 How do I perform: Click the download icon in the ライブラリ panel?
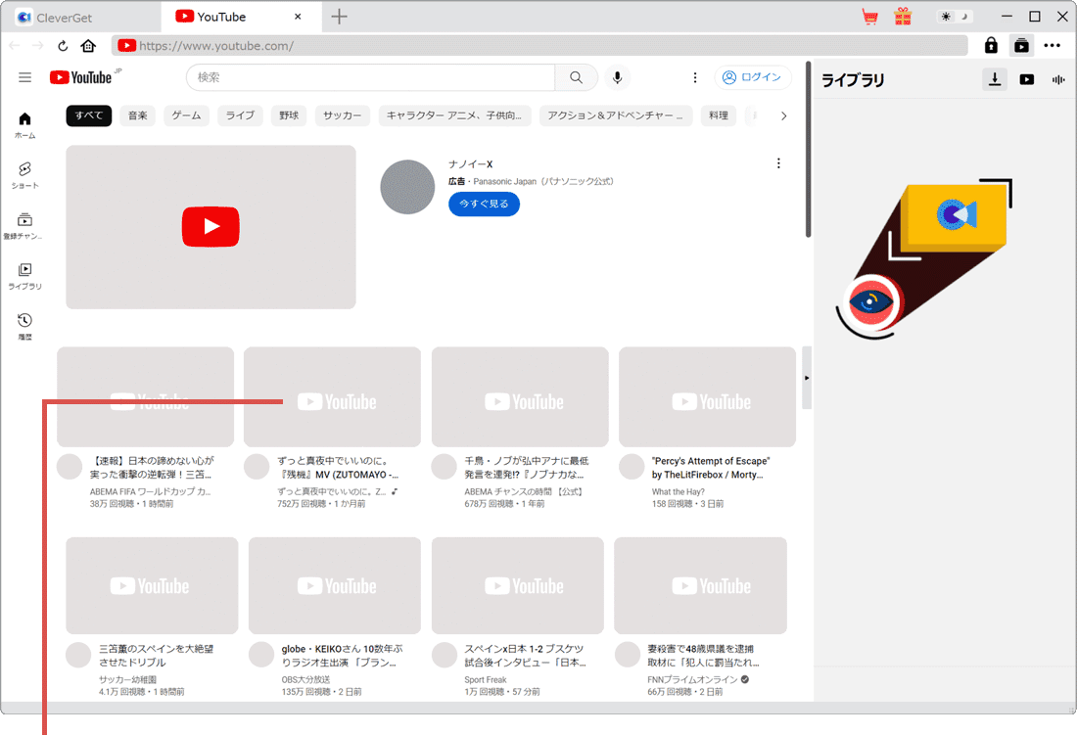click(x=995, y=79)
